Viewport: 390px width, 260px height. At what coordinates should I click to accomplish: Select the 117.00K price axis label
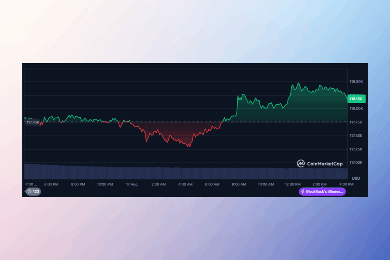click(356, 163)
